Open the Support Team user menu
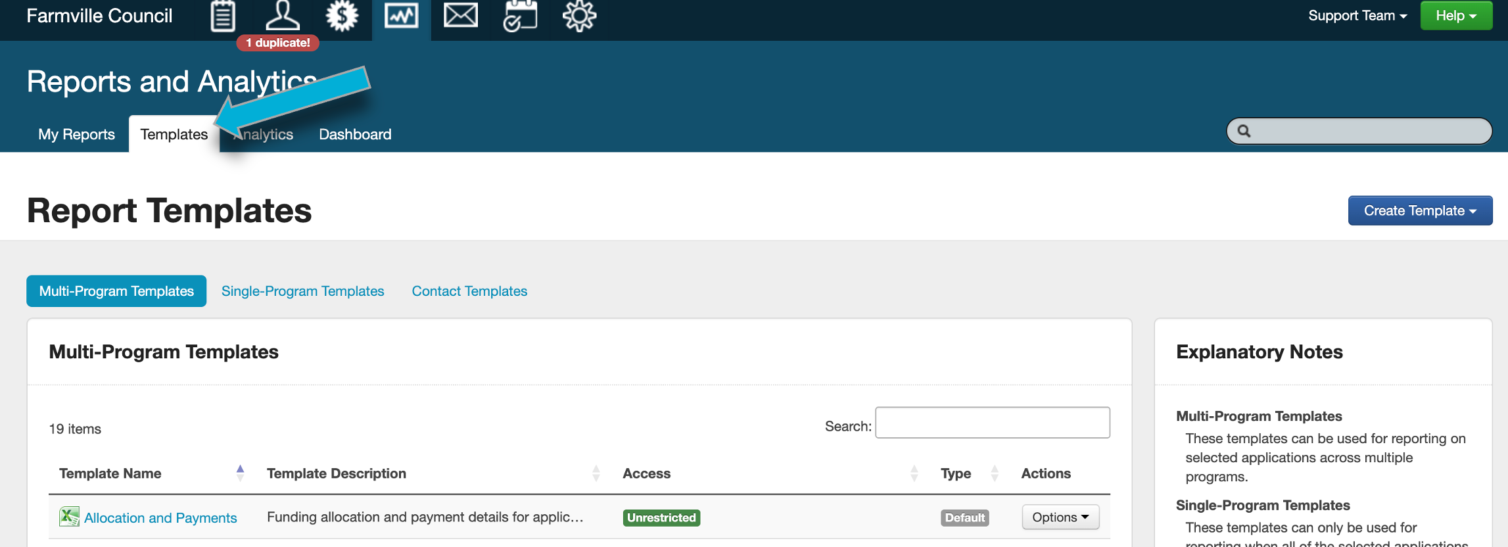Image resolution: width=1508 pixels, height=547 pixels. [x=1357, y=16]
